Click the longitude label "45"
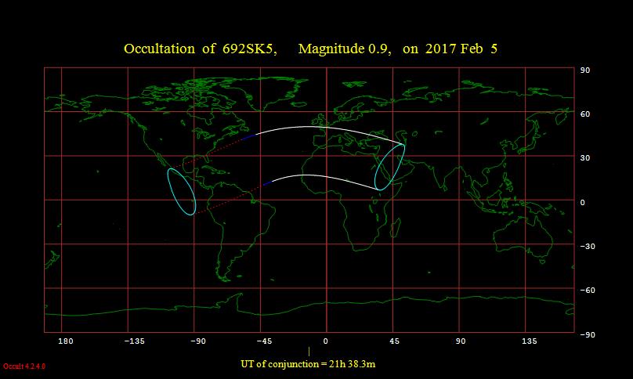The image size is (633, 379). coord(394,341)
